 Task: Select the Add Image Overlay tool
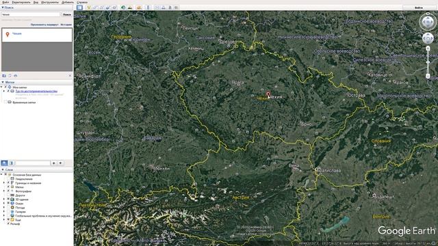pyautogui.click(x=108, y=8)
